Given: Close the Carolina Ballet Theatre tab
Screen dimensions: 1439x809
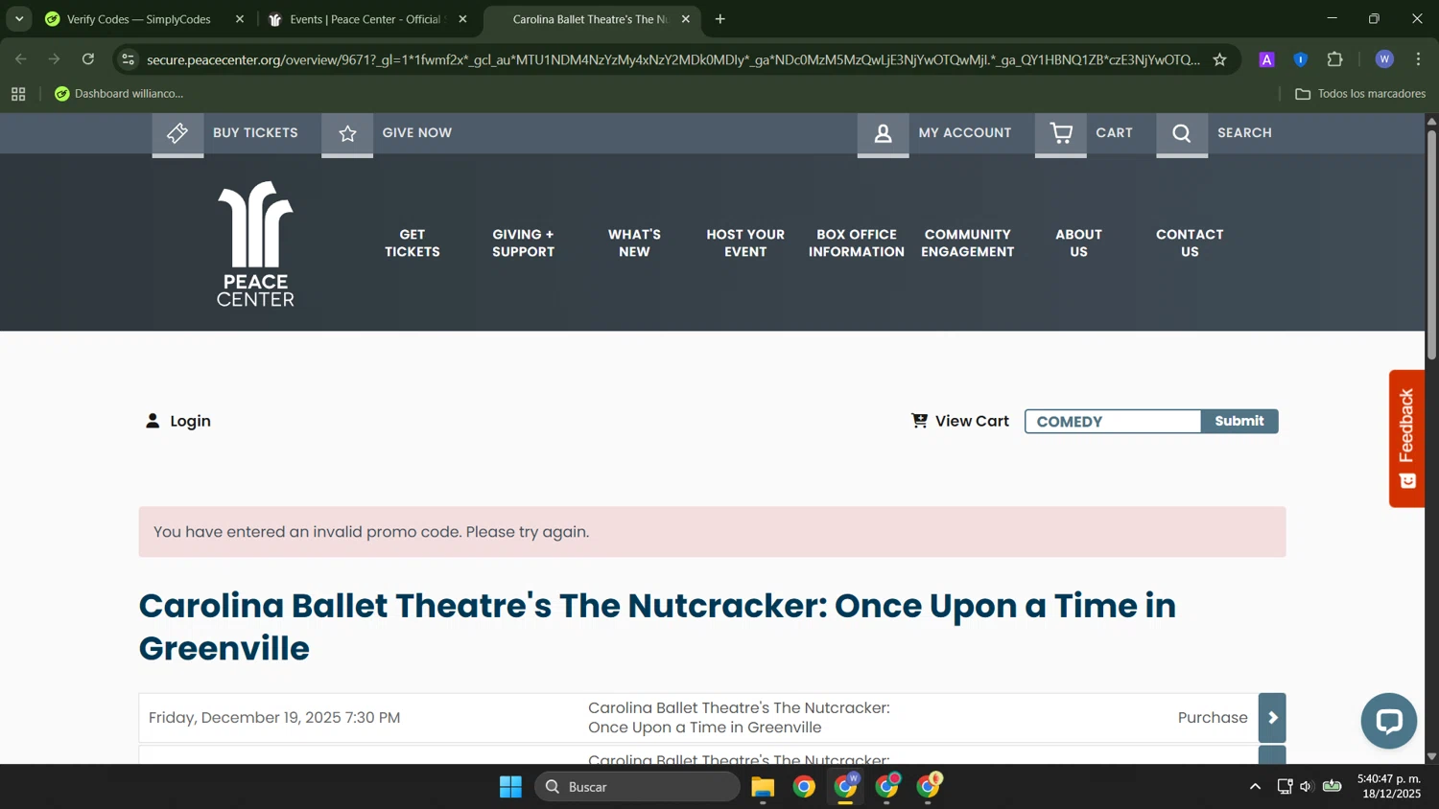Looking at the screenshot, I should coord(685,19).
